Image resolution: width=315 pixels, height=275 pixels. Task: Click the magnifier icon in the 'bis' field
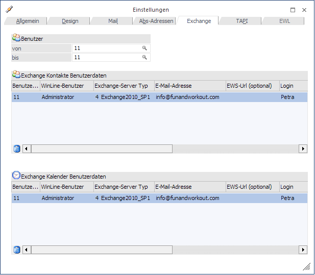click(144, 58)
